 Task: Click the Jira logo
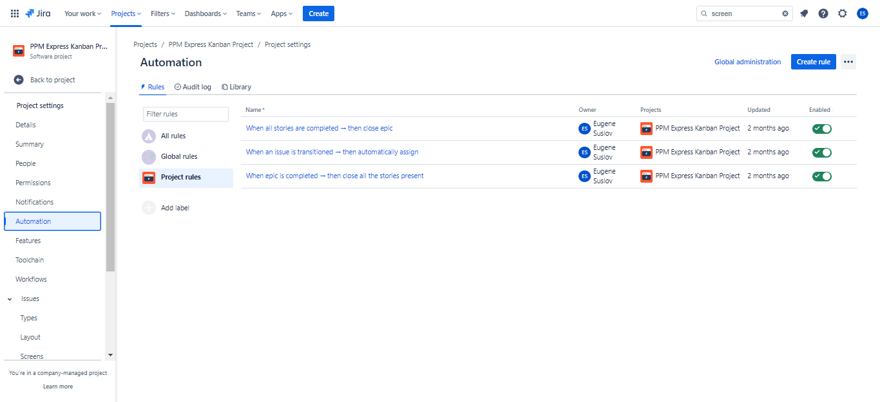pos(38,14)
